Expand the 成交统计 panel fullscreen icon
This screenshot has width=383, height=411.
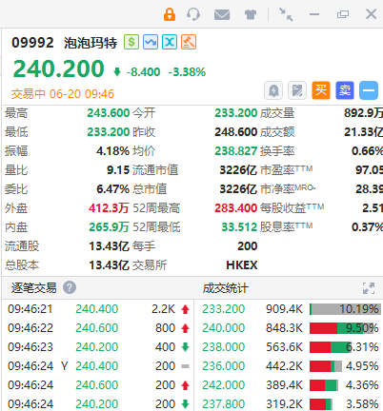click(369, 288)
